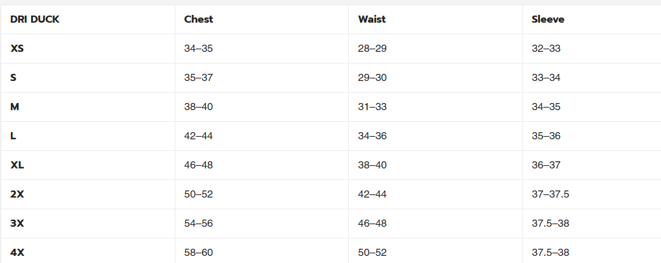661x263 pixels.
Task: Click the S size row label
Action: 14,78
